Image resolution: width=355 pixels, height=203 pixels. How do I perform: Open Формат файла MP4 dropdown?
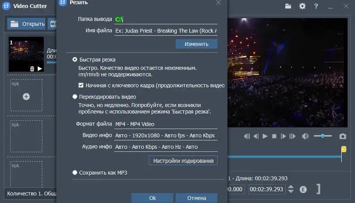166,124
